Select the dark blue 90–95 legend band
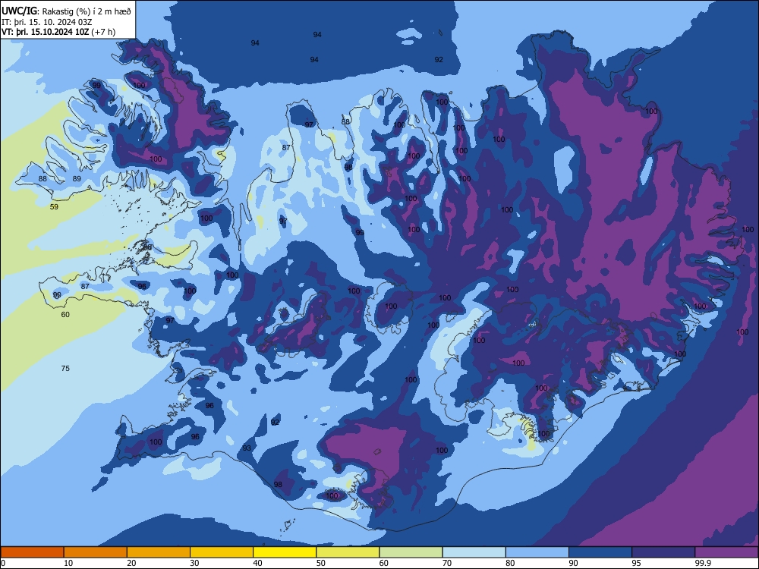 600,552
